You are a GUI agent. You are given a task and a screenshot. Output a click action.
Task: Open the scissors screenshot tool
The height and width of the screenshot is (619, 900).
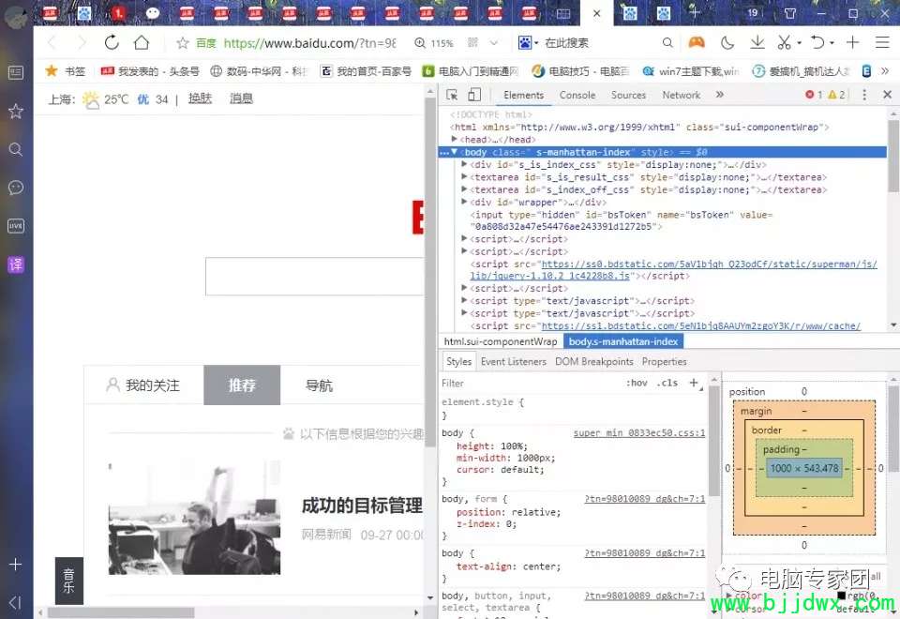[784, 42]
